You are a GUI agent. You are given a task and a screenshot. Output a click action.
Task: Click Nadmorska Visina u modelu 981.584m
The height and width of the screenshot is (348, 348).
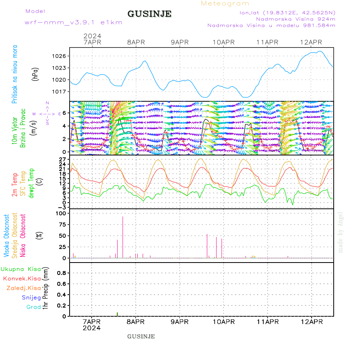click(271, 25)
